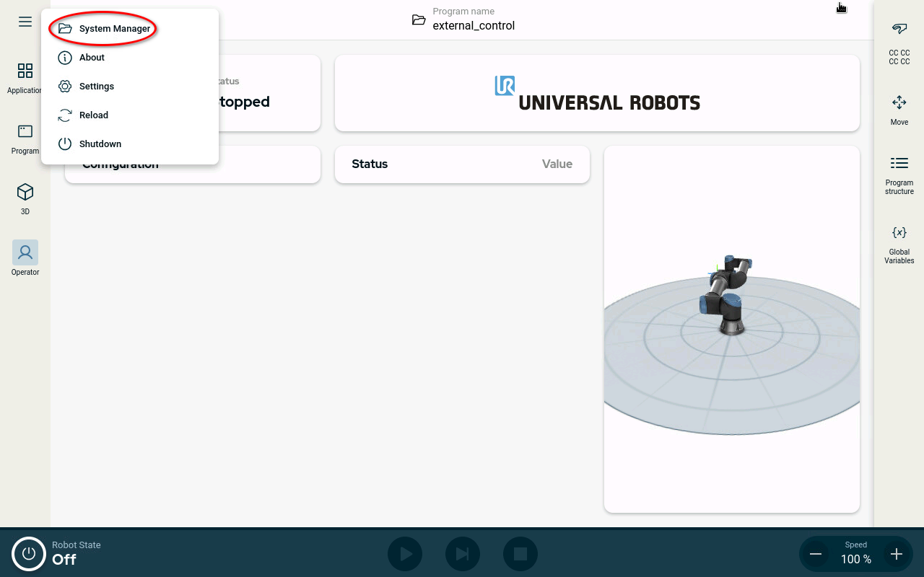Viewport: 924px width, 577px height.
Task: Select the About menu entry
Action: [x=130, y=58]
